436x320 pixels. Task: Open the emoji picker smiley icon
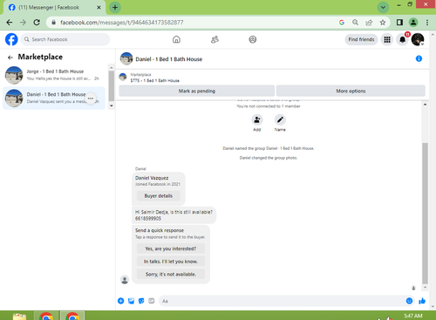409,301
